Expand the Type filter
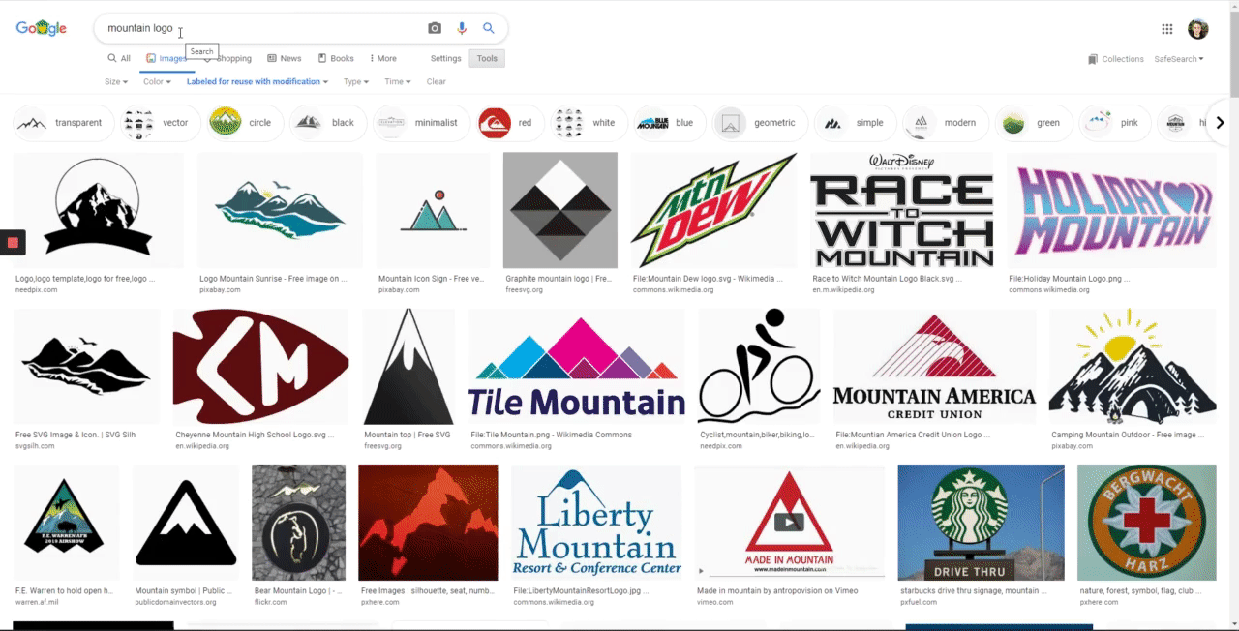Image resolution: width=1239 pixels, height=631 pixels. coord(356,81)
